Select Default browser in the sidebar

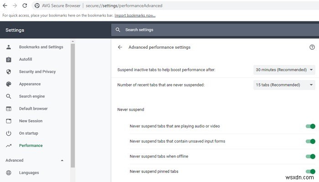[x=33, y=109]
